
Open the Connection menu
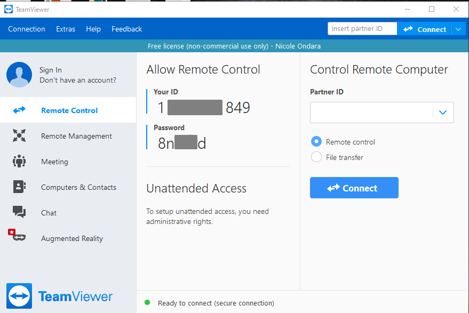click(x=27, y=29)
